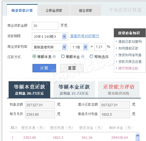Viewport: 146px width, 141px height.
Task: Select 等额本息 repayment method
Action: point(34,56)
